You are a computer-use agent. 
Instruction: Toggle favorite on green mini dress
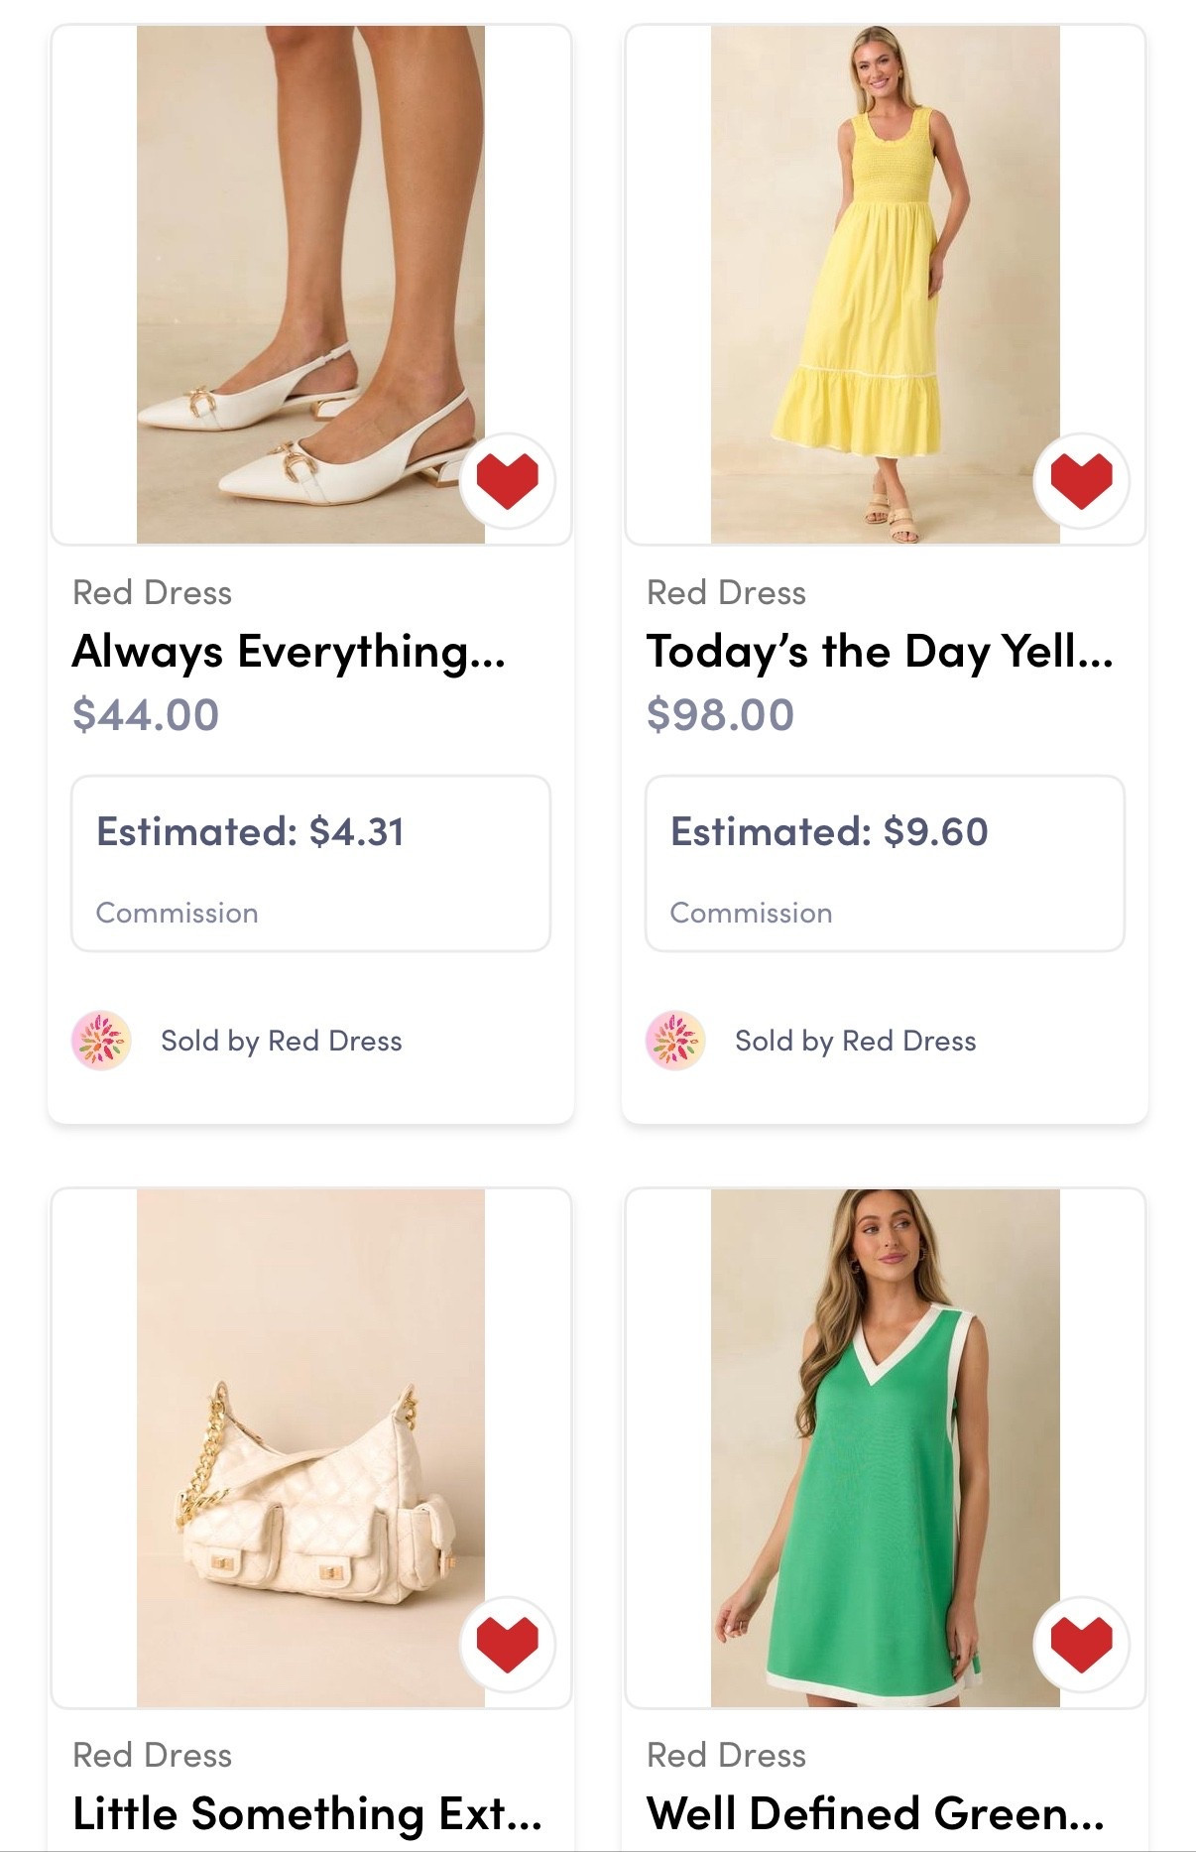pyautogui.click(x=1081, y=1644)
